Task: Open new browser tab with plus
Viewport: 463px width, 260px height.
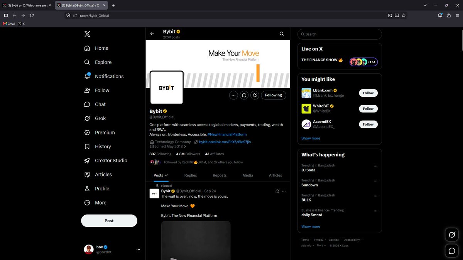Action: pyautogui.click(x=113, y=5)
